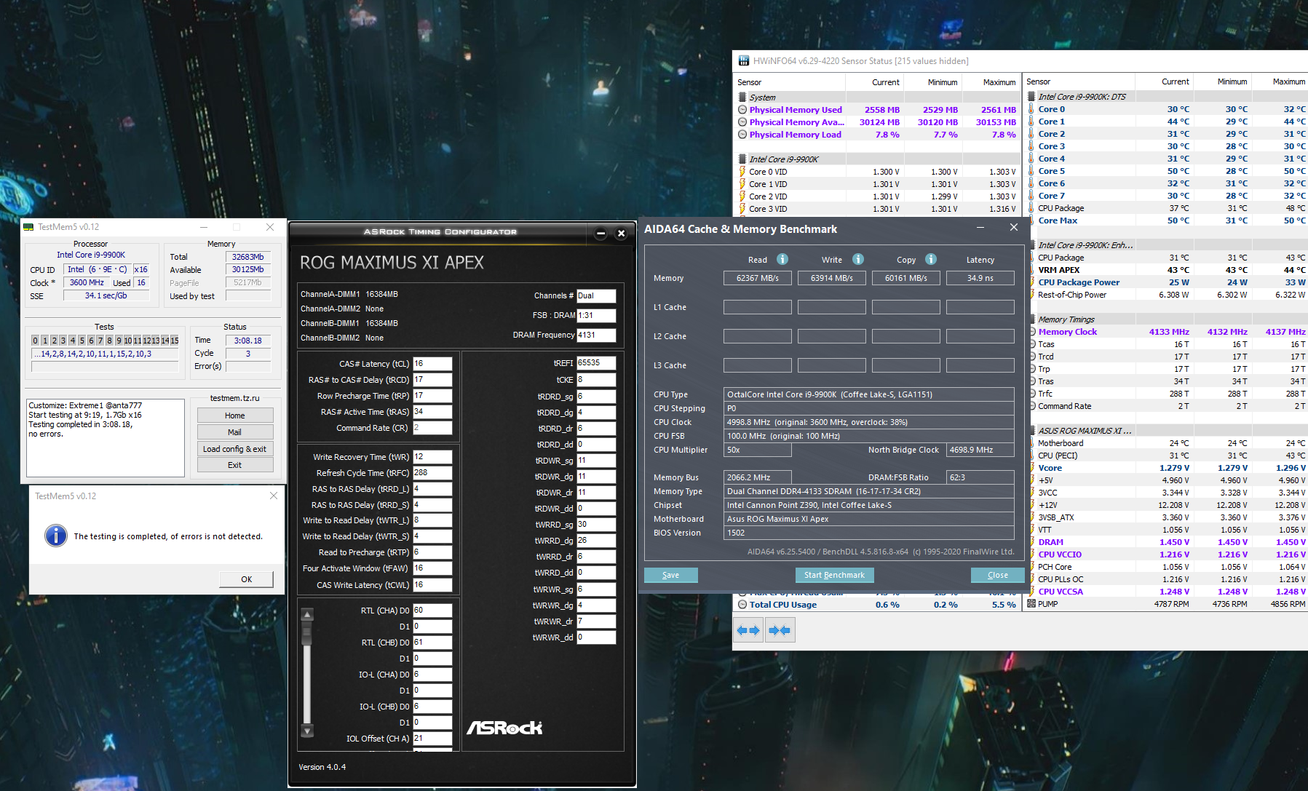The image size is (1308, 791).
Task: Click the scroll down arrow in Timing Configurator
Action: pos(307,731)
